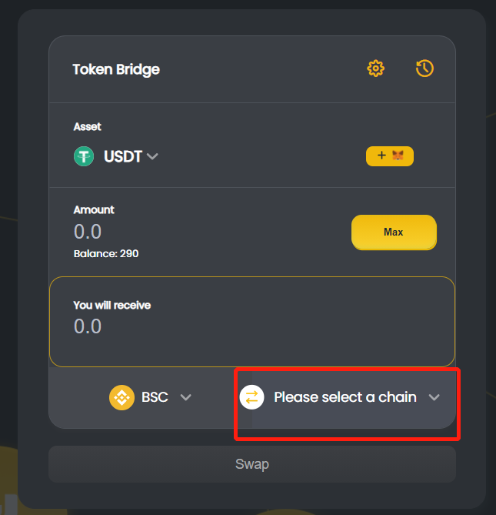Image resolution: width=496 pixels, height=515 pixels.
Task: Click the Swap button
Action: 252,464
